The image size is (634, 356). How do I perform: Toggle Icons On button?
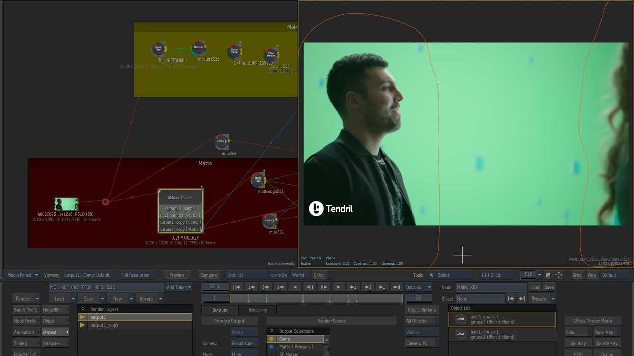tap(279, 275)
